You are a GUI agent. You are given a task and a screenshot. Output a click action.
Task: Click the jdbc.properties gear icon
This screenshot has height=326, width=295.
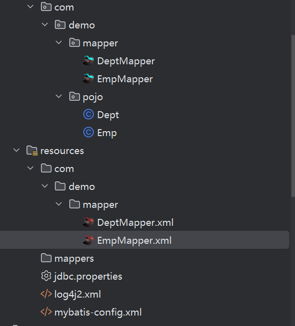click(x=46, y=276)
